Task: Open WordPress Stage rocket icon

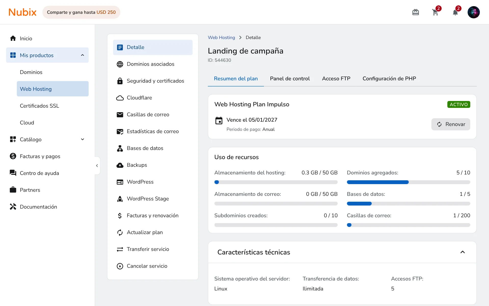Action: coord(120,199)
